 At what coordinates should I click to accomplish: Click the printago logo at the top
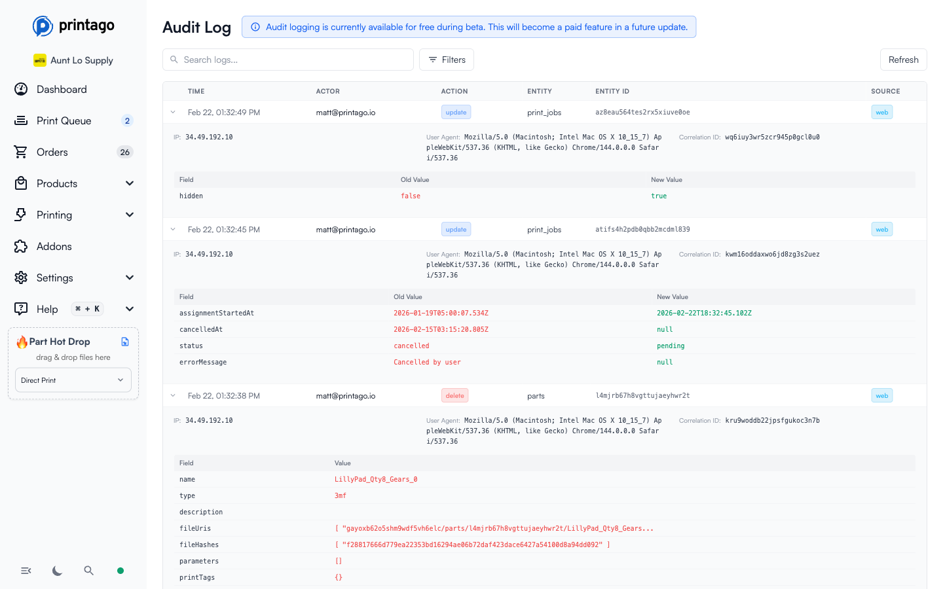coord(73,26)
